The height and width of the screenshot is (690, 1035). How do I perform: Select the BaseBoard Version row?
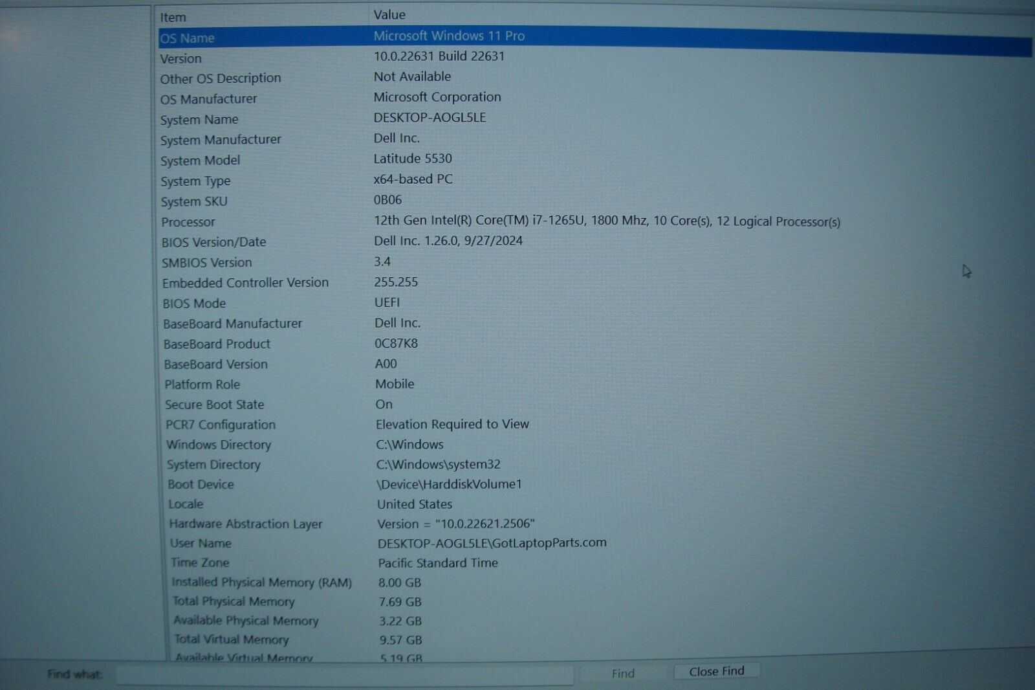(594, 364)
